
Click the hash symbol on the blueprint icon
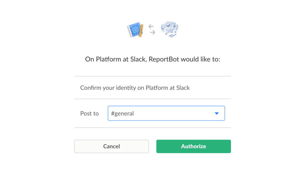point(135,30)
